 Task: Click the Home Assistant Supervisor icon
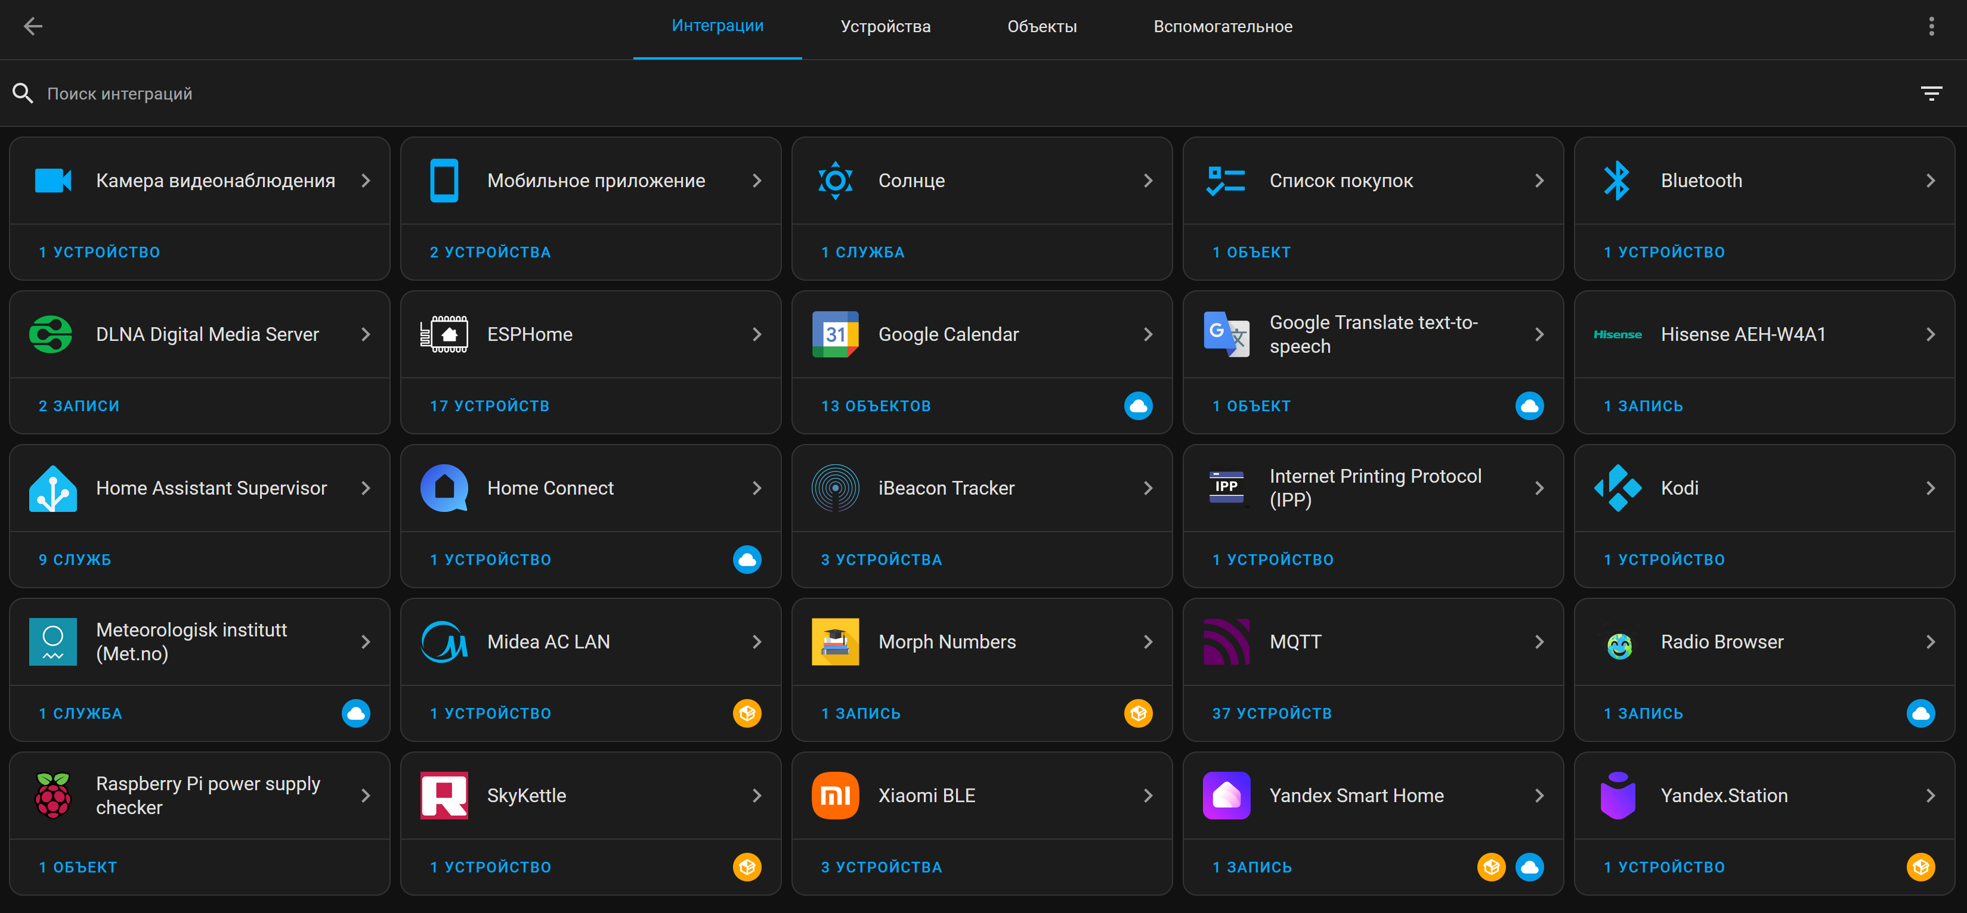52,488
